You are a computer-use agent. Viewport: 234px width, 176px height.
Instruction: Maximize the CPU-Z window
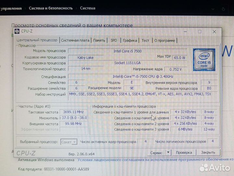tap(200, 32)
